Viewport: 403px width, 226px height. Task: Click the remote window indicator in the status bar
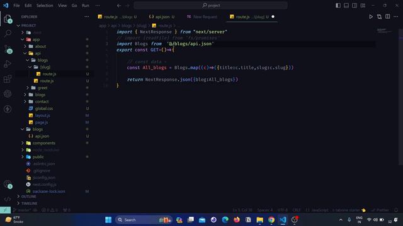pos(5,210)
